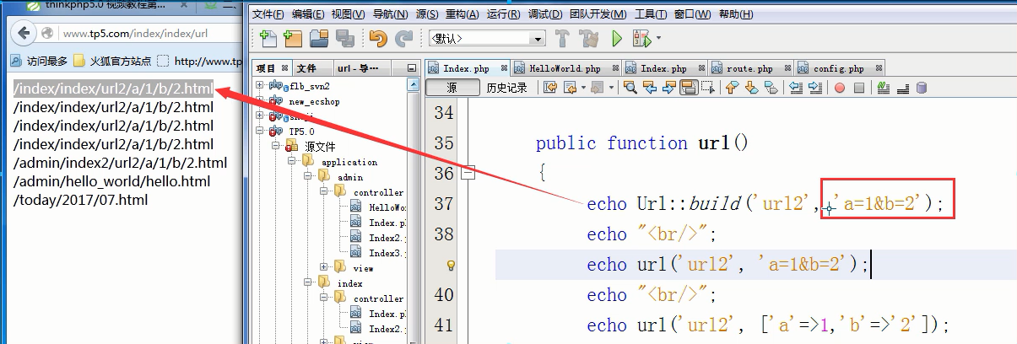Toggle bookmark icon in editor toolbar
The height and width of the screenshot is (344, 1017).
(771, 87)
